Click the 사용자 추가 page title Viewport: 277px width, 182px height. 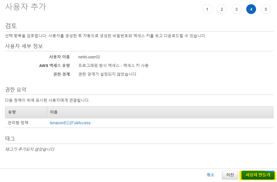[x=26, y=7]
